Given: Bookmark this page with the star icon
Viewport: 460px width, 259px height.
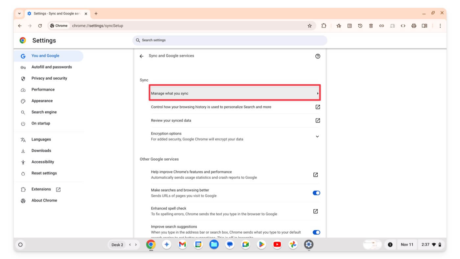Looking at the screenshot, I should (x=309, y=26).
